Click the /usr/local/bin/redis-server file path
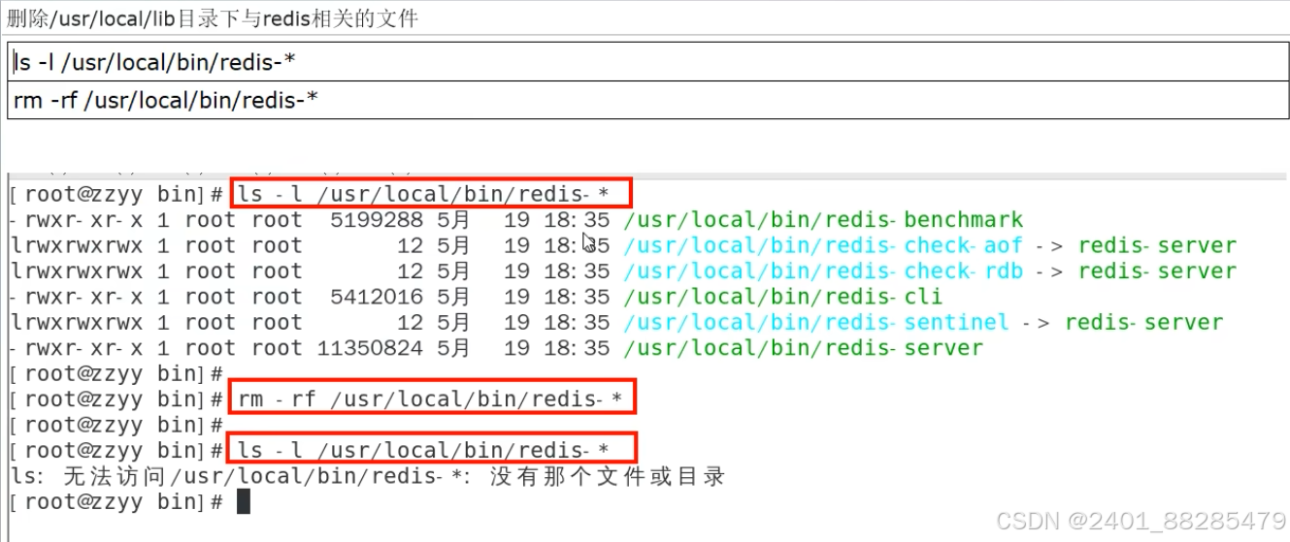 (804, 347)
